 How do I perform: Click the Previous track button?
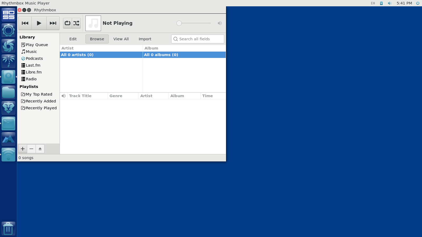point(25,23)
